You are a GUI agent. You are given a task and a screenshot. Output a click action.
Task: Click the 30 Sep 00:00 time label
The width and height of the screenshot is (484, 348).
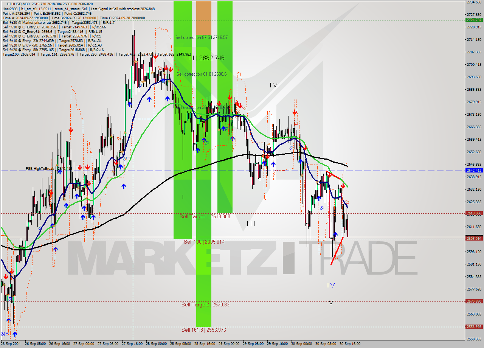tap(302, 344)
